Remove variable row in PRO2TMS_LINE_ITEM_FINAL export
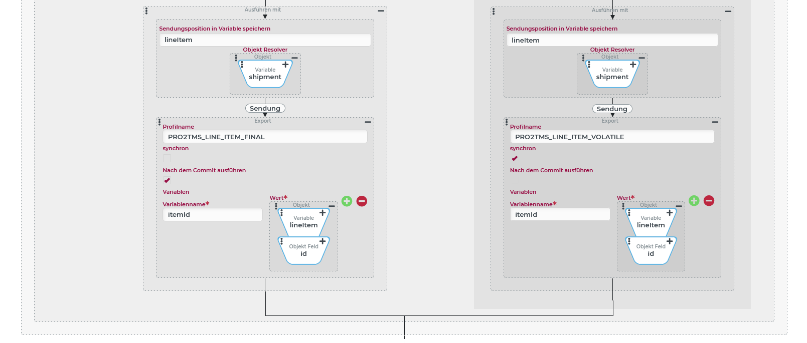This screenshot has width=807, height=343. pos(362,201)
